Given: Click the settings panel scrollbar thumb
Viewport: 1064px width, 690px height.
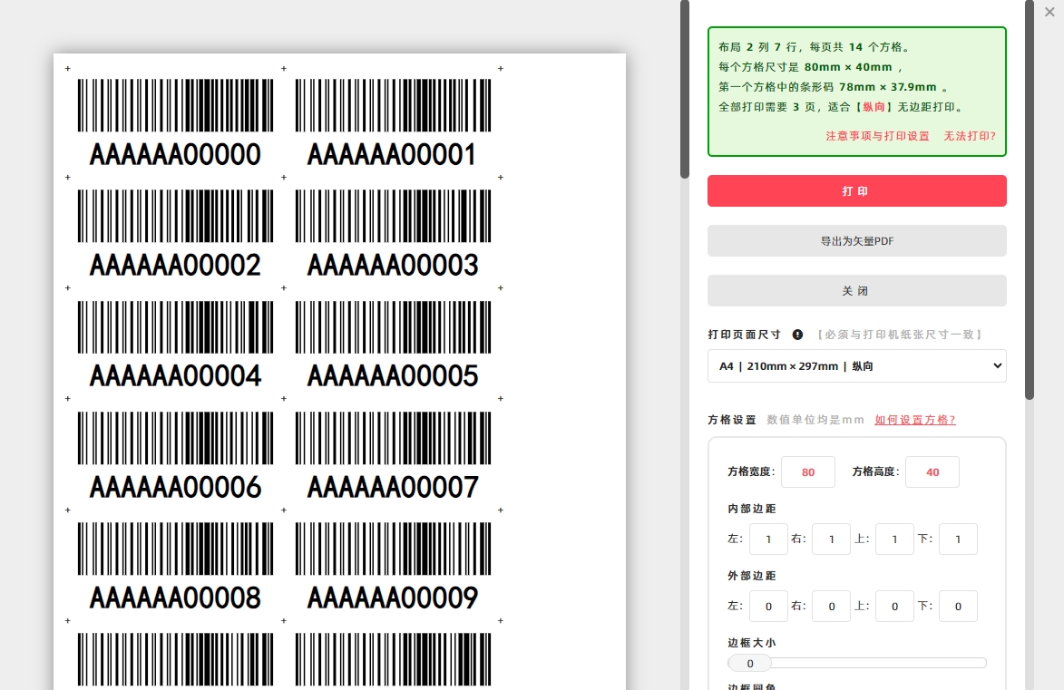Looking at the screenshot, I should (1030, 199).
